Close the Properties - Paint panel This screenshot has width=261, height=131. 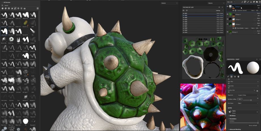260,59
